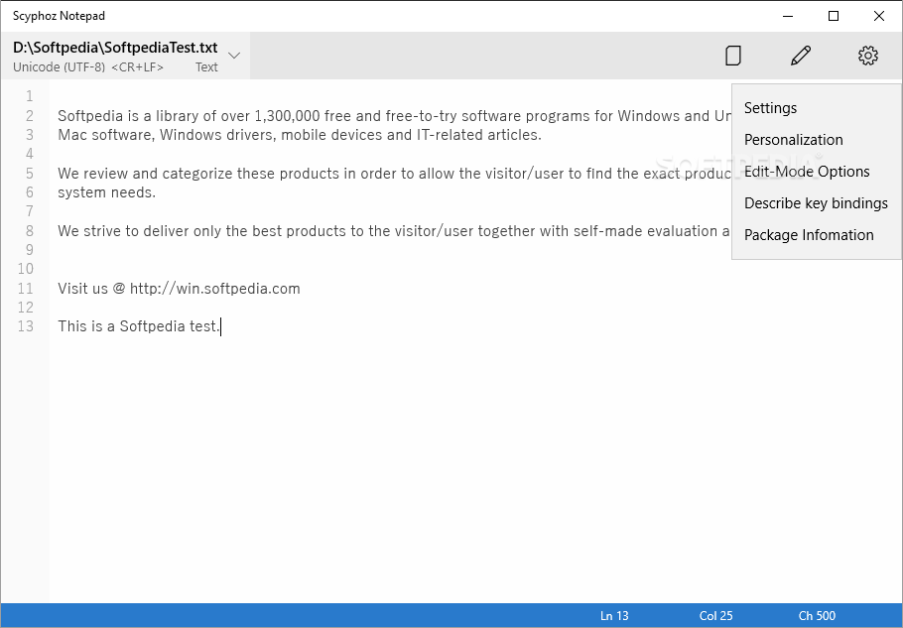Open Package Infomation menu entry
The width and height of the screenshot is (903, 628).
tap(809, 235)
